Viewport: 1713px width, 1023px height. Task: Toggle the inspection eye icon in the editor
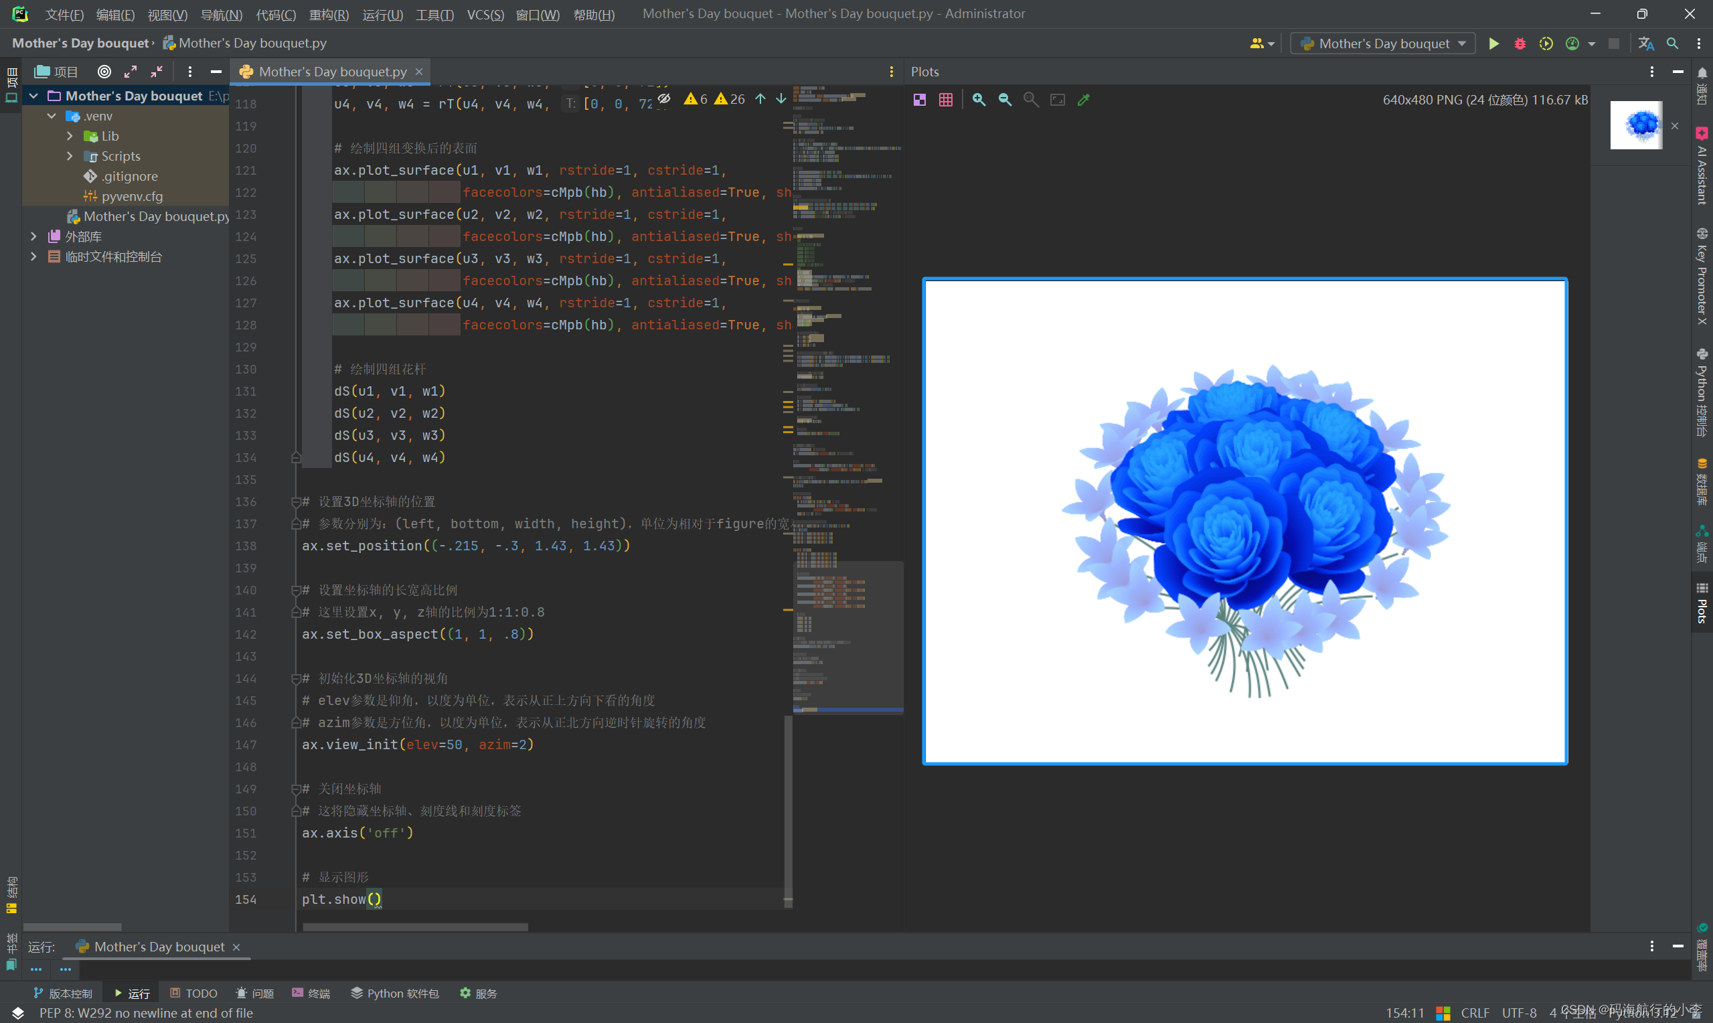pyautogui.click(x=663, y=99)
